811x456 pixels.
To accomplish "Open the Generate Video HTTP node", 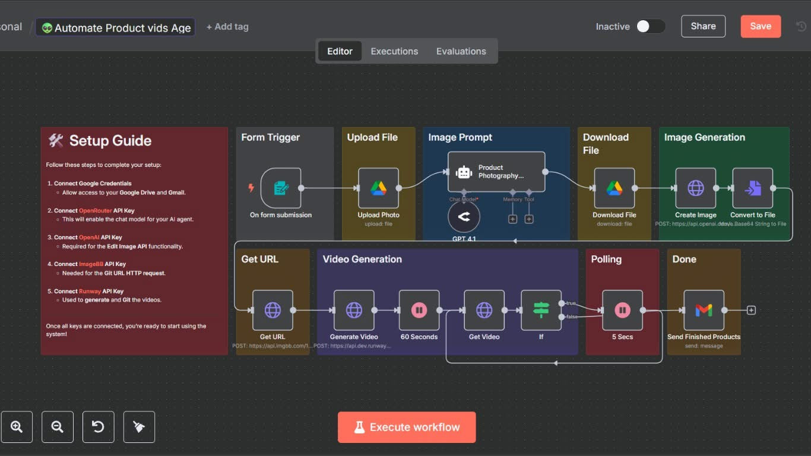I will click(354, 310).
